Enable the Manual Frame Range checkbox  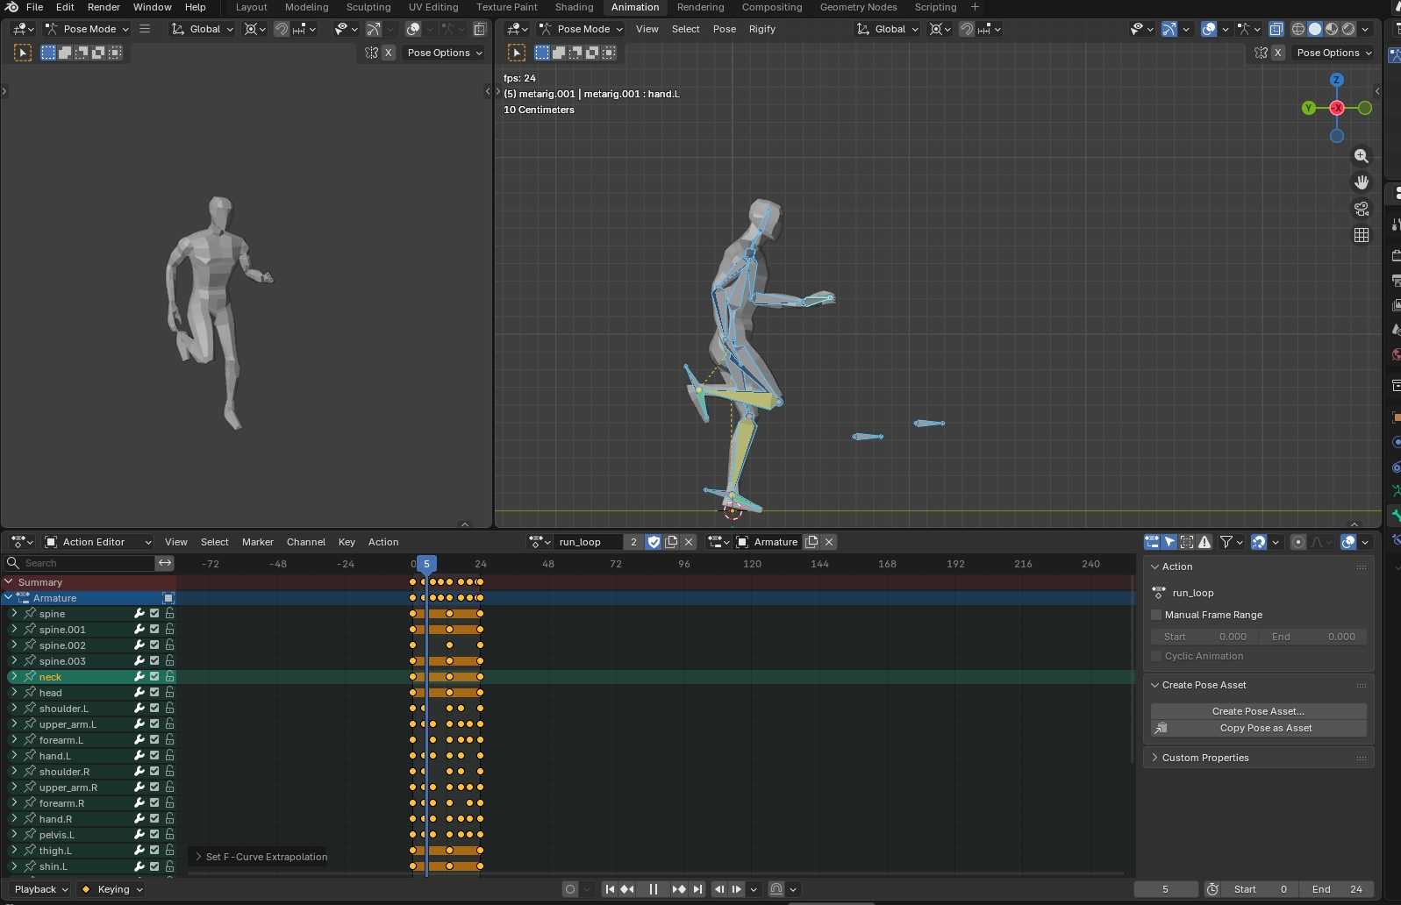1156,615
